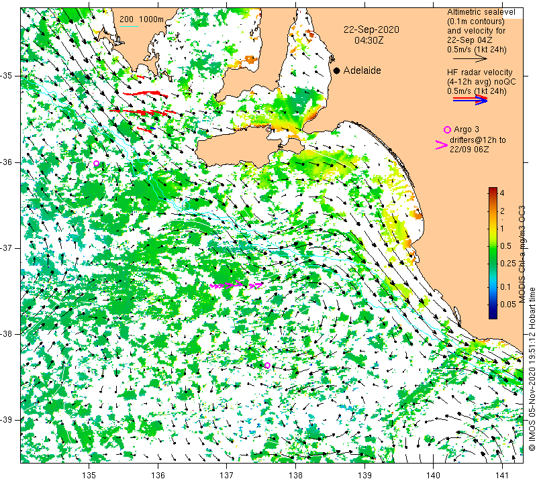
Task: Click the longitude axis label 140
Action: click(x=434, y=476)
